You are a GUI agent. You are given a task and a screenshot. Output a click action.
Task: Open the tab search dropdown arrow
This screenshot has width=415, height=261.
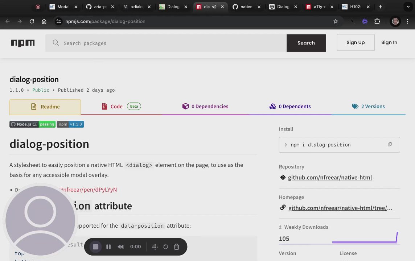[408, 7]
